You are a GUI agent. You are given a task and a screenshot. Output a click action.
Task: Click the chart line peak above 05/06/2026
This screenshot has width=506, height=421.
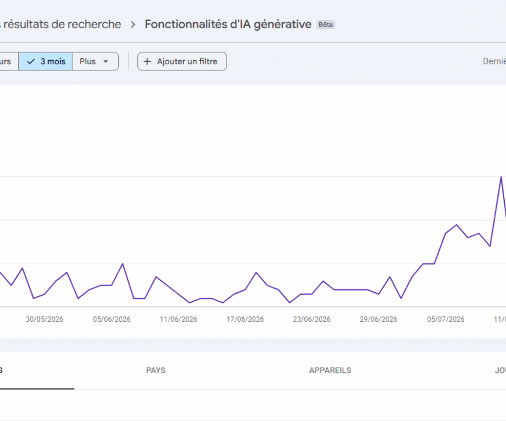pyautogui.click(x=123, y=264)
